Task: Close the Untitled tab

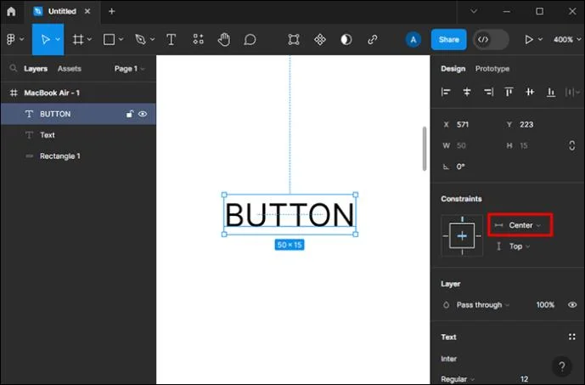Action: click(87, 11)
